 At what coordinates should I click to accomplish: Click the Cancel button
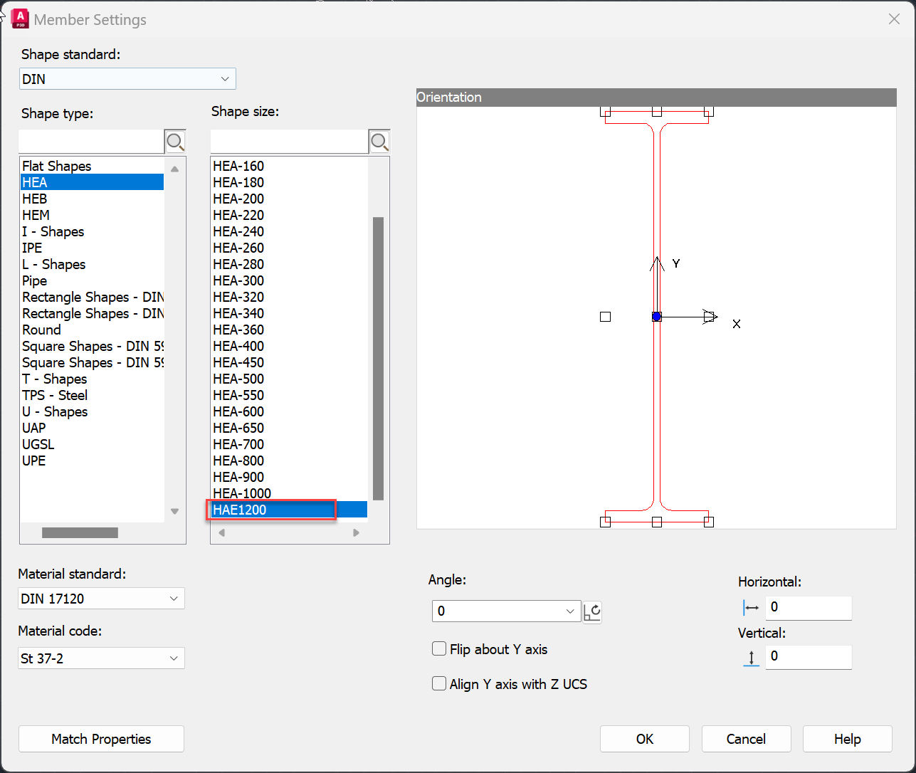746,739
